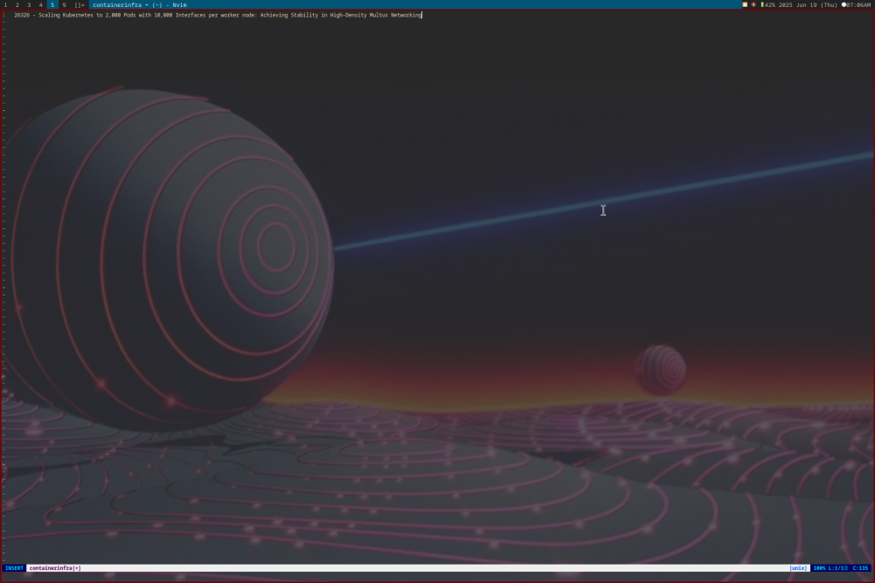The height and width of the screenshot is (583, 875).
Task: Switch to workspace 2 tag
Action: click(x=17, y=4)
